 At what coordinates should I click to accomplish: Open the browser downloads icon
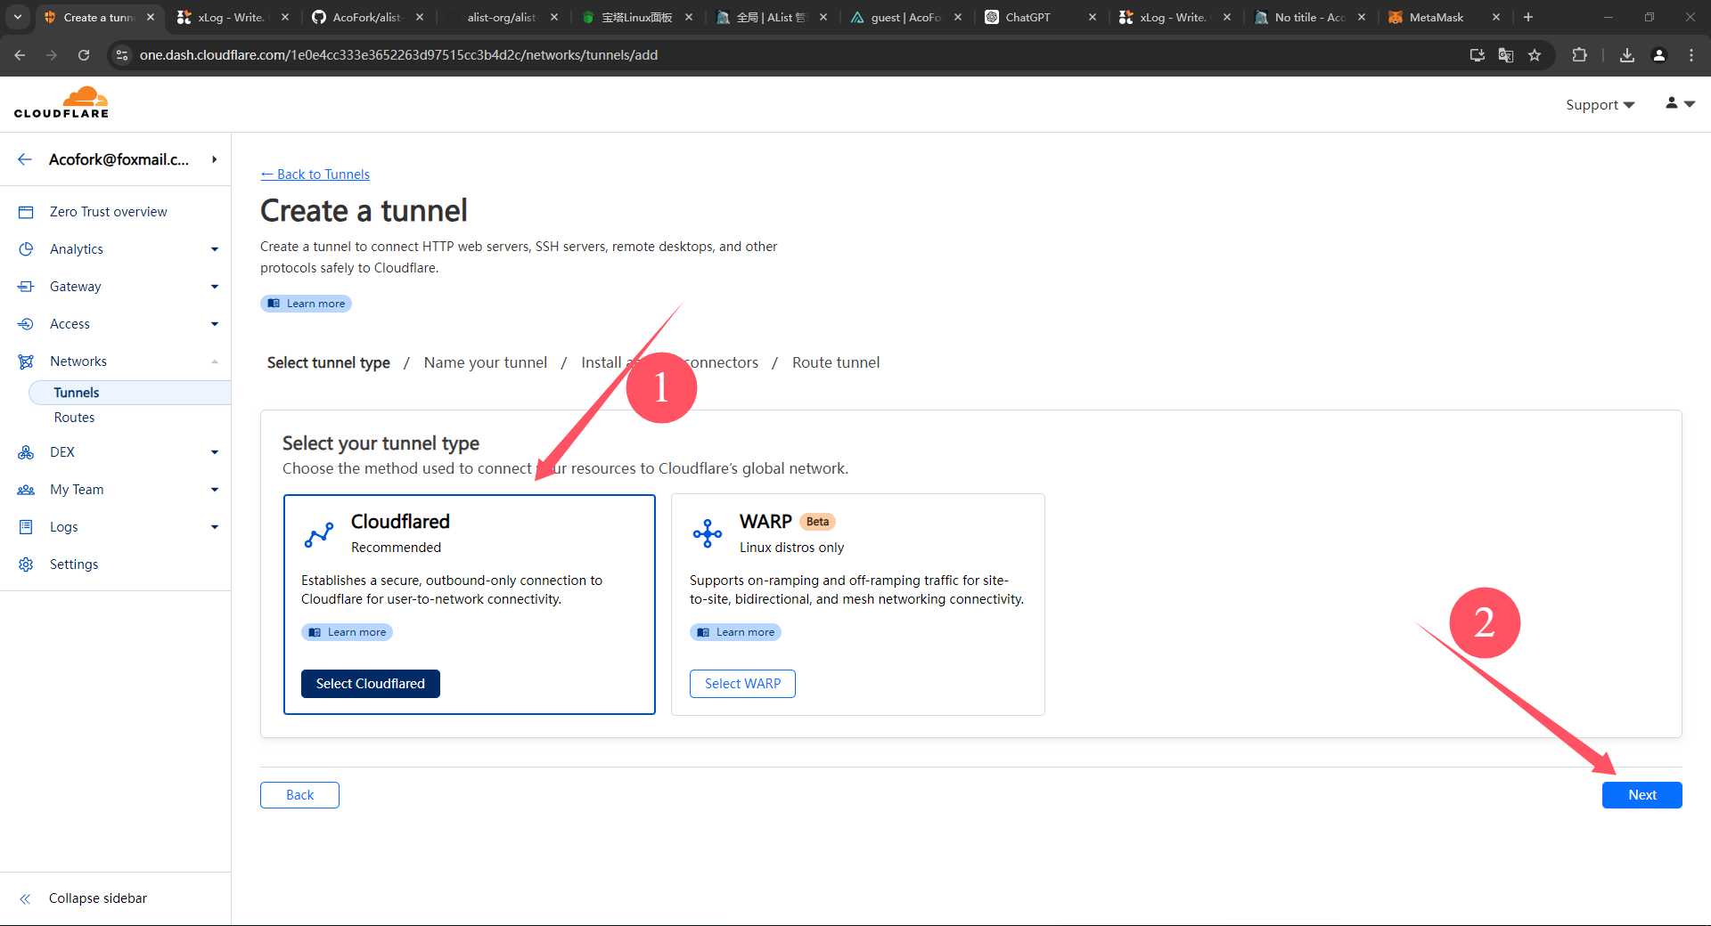point(1627,55)
